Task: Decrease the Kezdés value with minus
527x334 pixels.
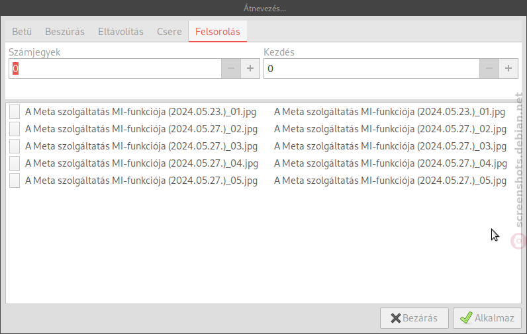Action: pos(489,69)
